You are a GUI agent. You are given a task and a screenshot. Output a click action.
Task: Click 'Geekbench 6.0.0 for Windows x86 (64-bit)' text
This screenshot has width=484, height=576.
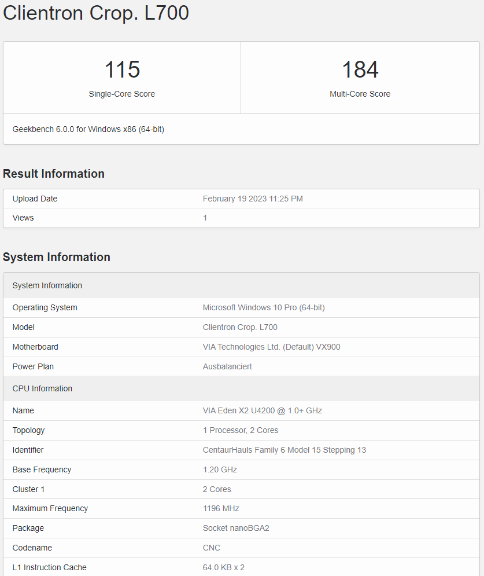[x=88, y=129]
